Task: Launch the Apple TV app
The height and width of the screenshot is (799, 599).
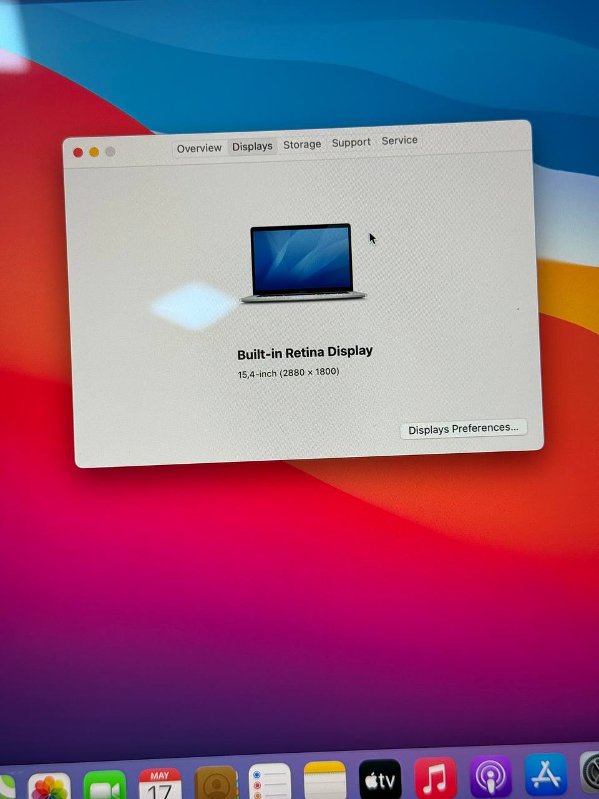Action: coord(380,779)
